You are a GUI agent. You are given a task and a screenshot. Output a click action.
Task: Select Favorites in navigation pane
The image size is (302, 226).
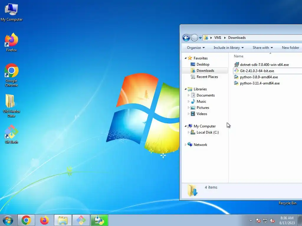point(201,58)
